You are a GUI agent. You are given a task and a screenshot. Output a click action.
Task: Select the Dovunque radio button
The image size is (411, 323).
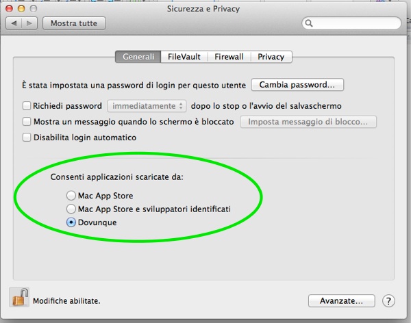coord(71,222)
